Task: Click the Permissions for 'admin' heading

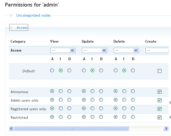Action: click(32, 5)
